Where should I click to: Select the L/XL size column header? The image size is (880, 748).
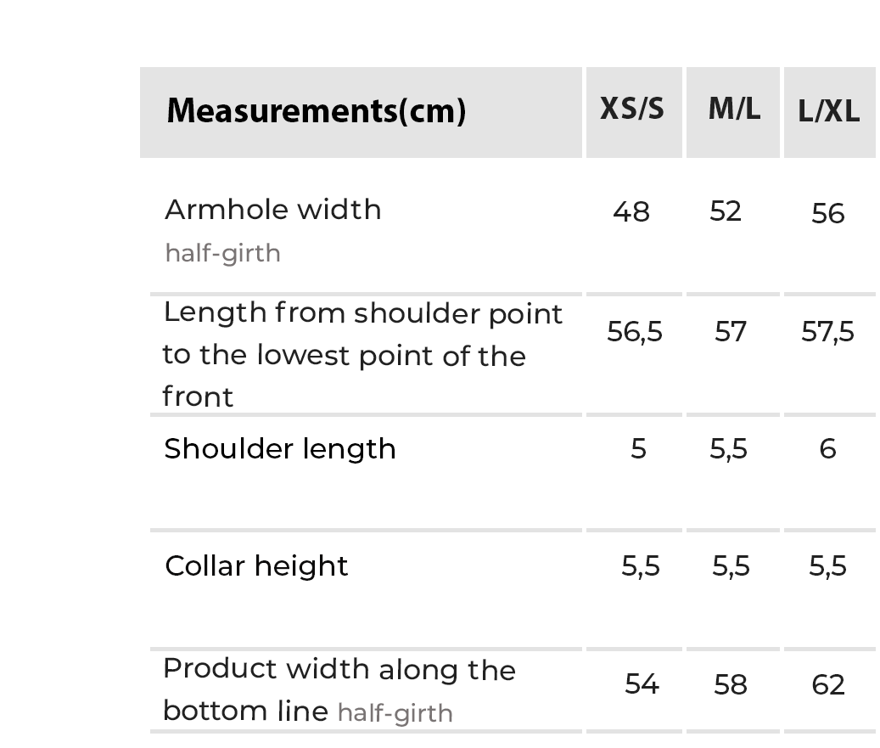tap(829, 111)
